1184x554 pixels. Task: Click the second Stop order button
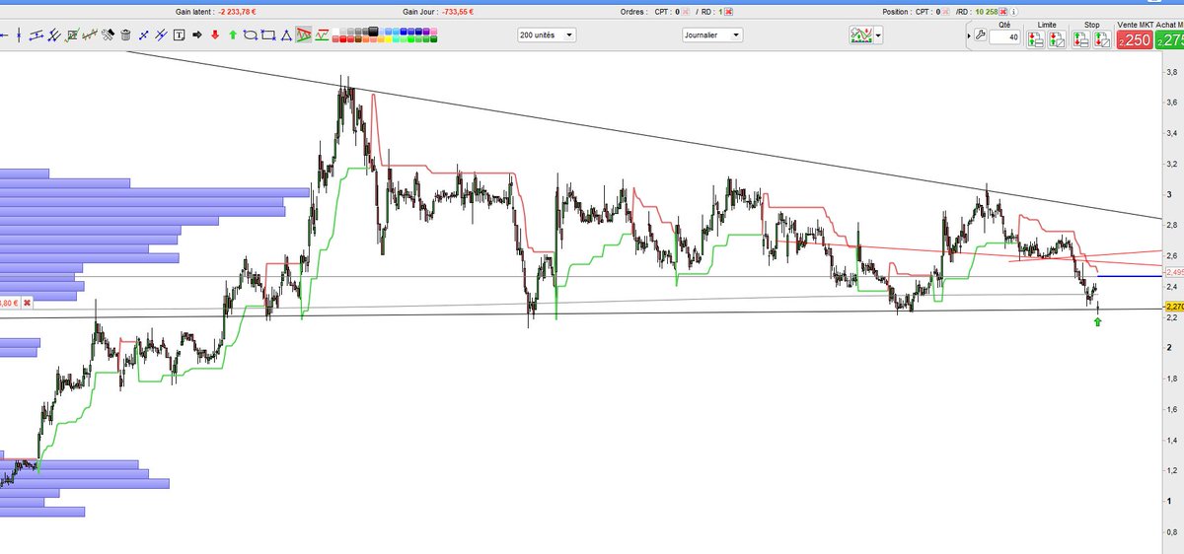click(1101, 40)
